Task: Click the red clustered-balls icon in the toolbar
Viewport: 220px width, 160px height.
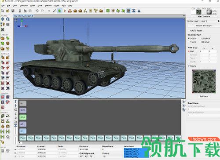Action: [x=70, y=11]
